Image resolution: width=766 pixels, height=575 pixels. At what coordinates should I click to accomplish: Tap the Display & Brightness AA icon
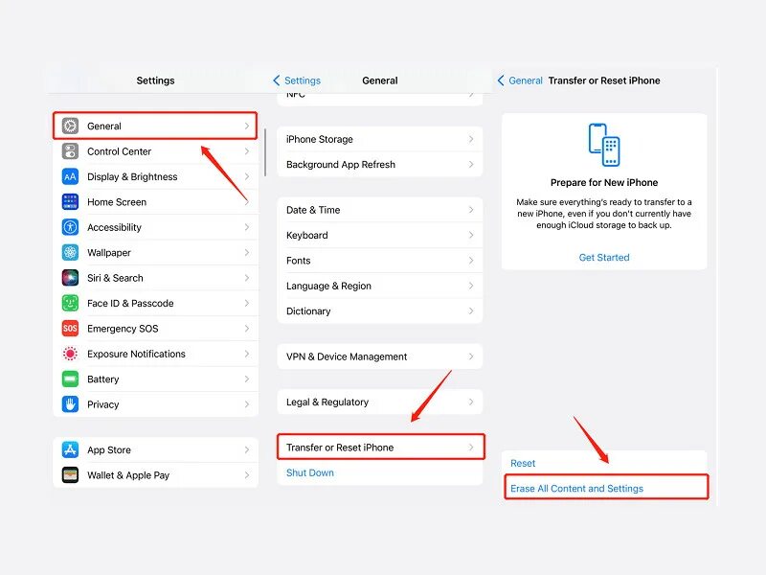coord(70,176)
